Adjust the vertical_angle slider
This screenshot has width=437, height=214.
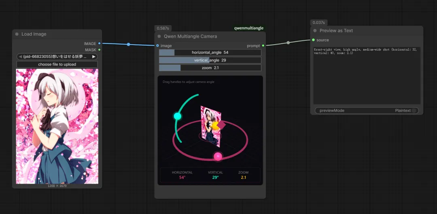pyautogui.click(x=210, y=60)
